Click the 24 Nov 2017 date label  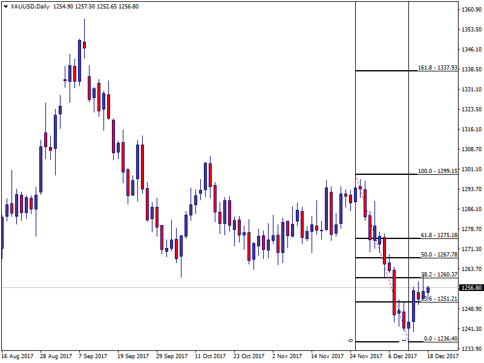367,356
